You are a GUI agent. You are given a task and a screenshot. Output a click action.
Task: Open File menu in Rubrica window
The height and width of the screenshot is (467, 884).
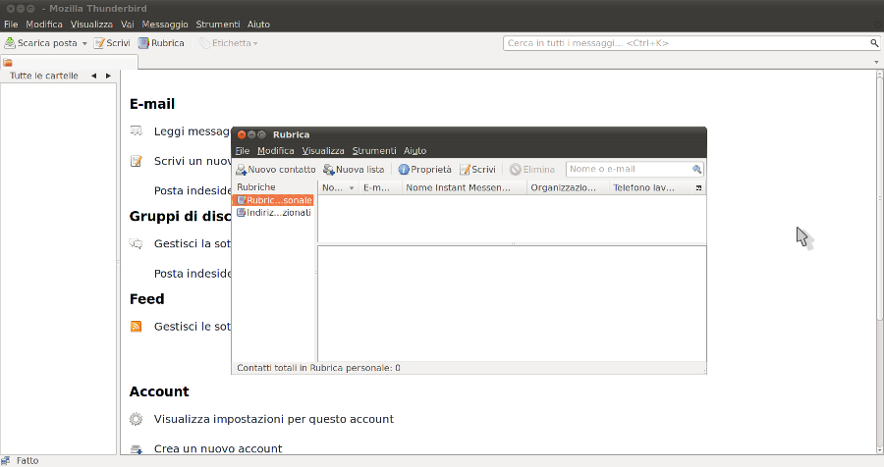[243, 151]
